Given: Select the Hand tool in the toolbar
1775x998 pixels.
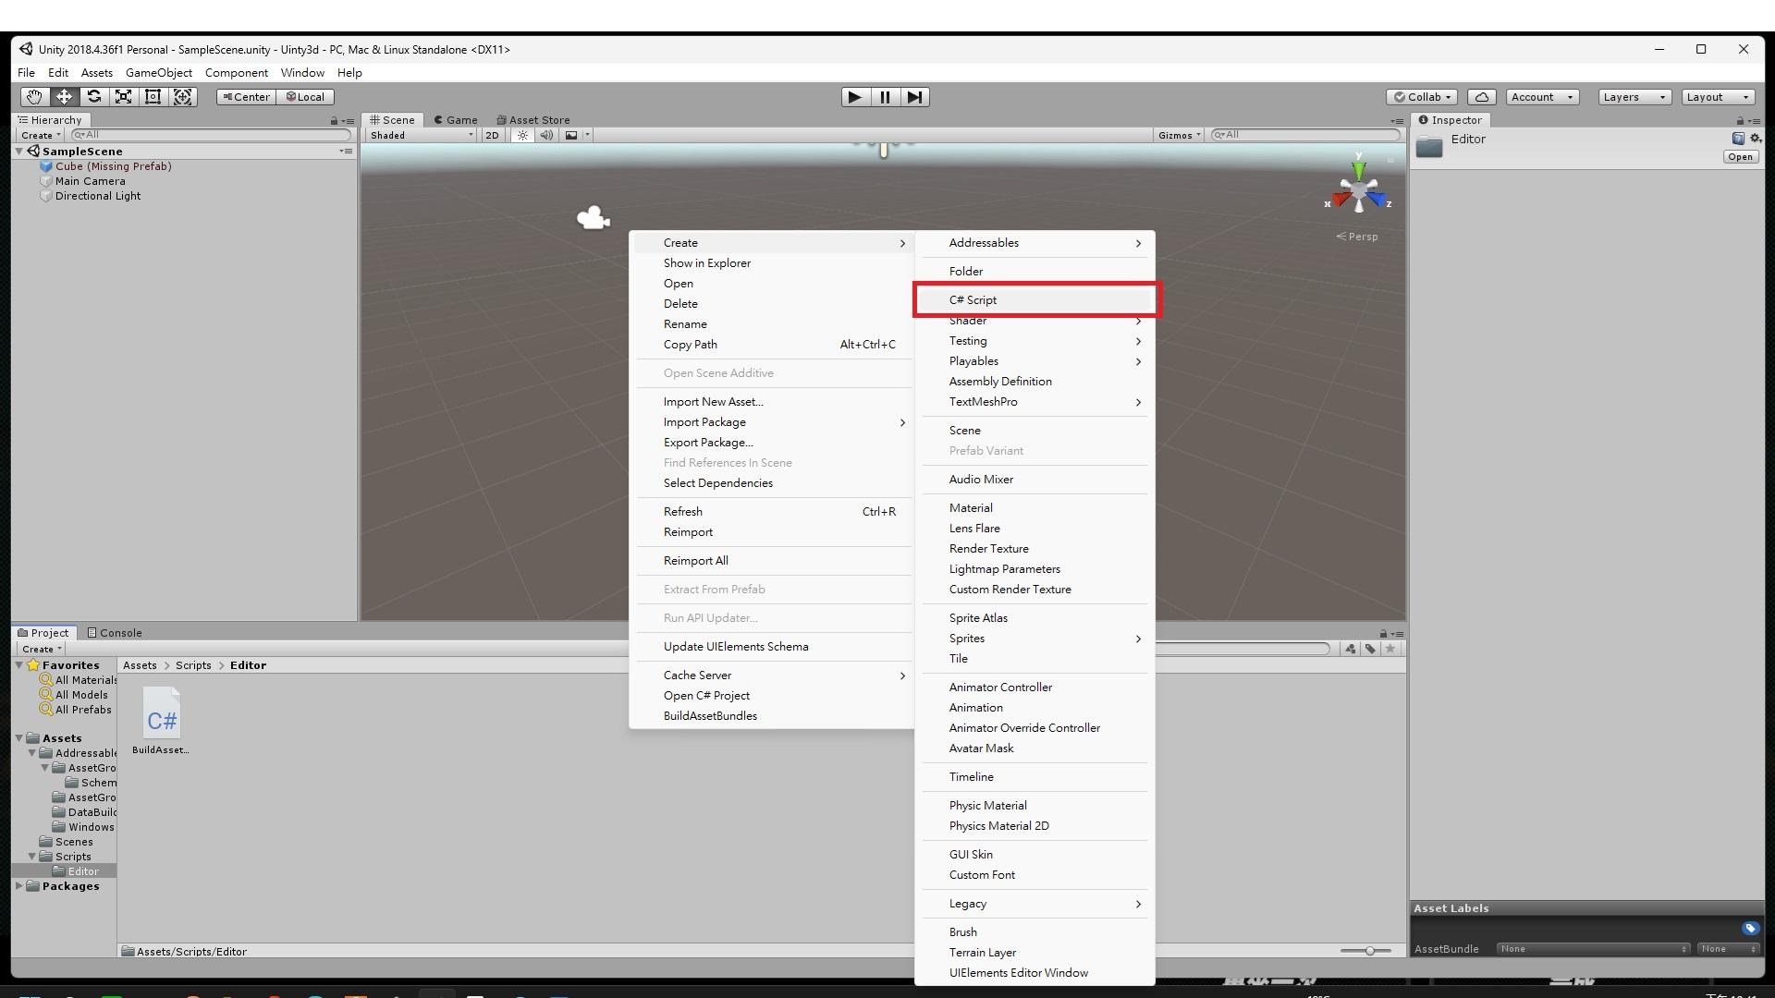Looking at the screenshot, I should click(x=34, y=96).
